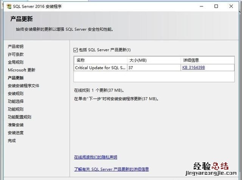Select the 全局规则 step in sidebar
Image resolution: width=242 pixels, height=180 pixels.
(x=16, y=62)
